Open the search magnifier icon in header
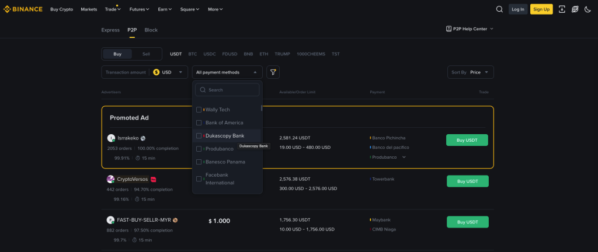 coord(499,9)
